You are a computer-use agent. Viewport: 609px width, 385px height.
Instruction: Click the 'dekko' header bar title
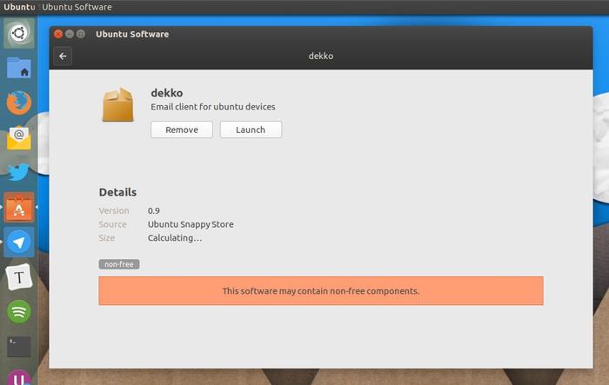321,56
